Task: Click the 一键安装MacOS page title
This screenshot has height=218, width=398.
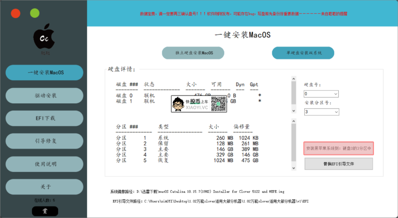Action: point(242,35)
